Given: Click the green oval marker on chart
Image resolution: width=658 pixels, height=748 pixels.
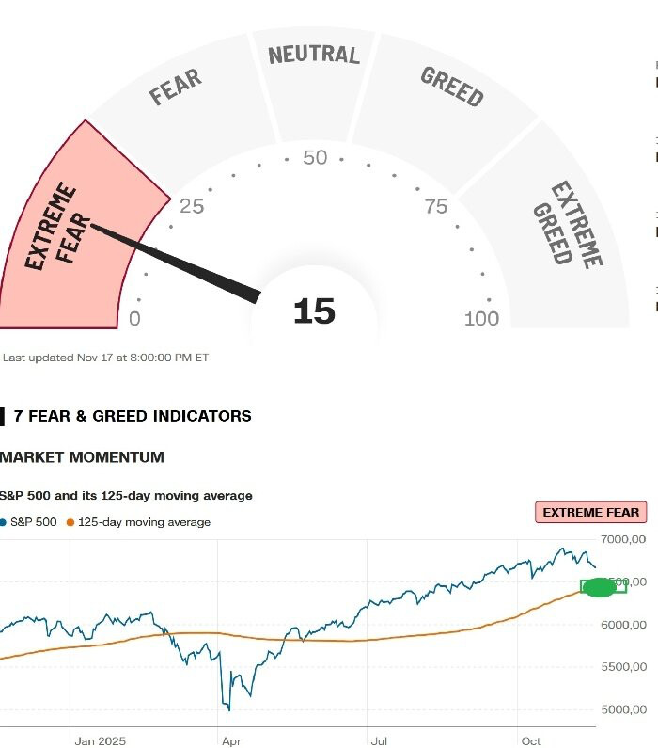Looking at the screenshot, I should 600,588.
